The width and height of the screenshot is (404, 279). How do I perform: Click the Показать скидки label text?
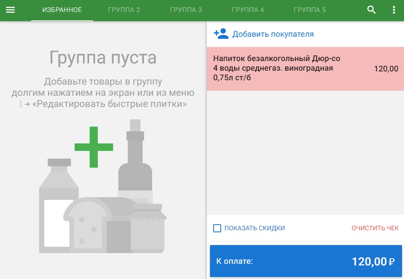pyautogui.click(x=254, y=228)
